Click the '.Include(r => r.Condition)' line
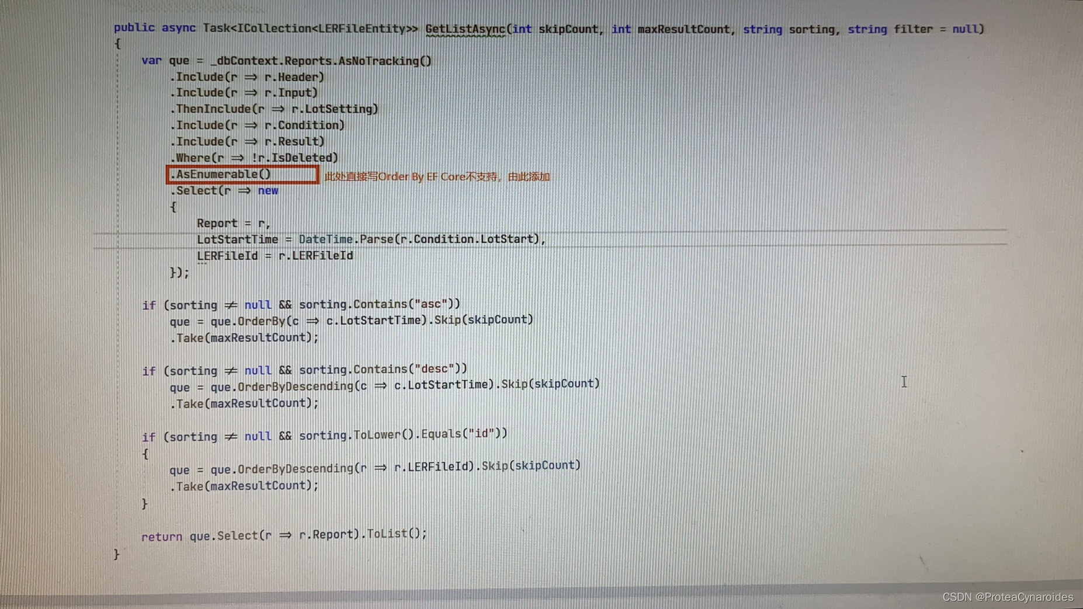The image size is (1083, 609). tap(258, 125)
